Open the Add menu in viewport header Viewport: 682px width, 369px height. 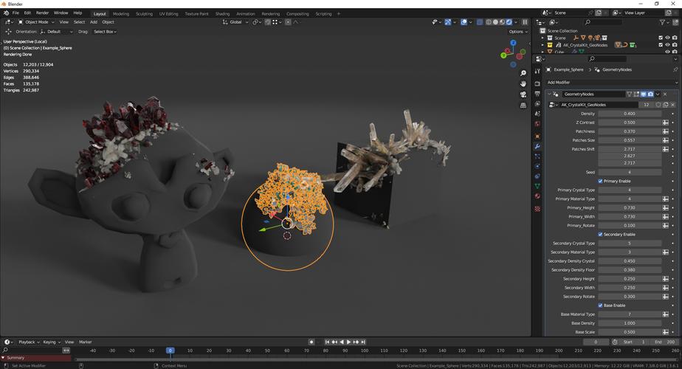click(94, 22)
